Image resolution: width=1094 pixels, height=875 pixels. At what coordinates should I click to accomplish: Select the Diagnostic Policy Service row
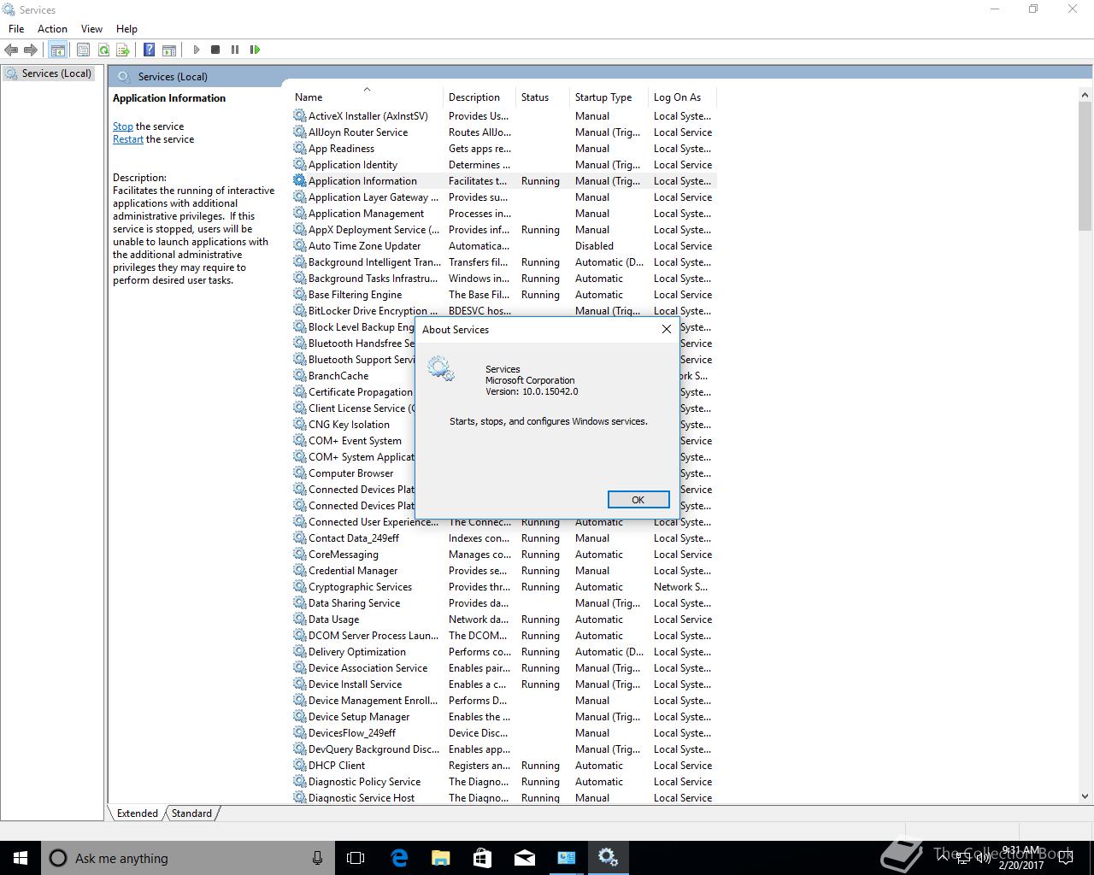point(503,782)
